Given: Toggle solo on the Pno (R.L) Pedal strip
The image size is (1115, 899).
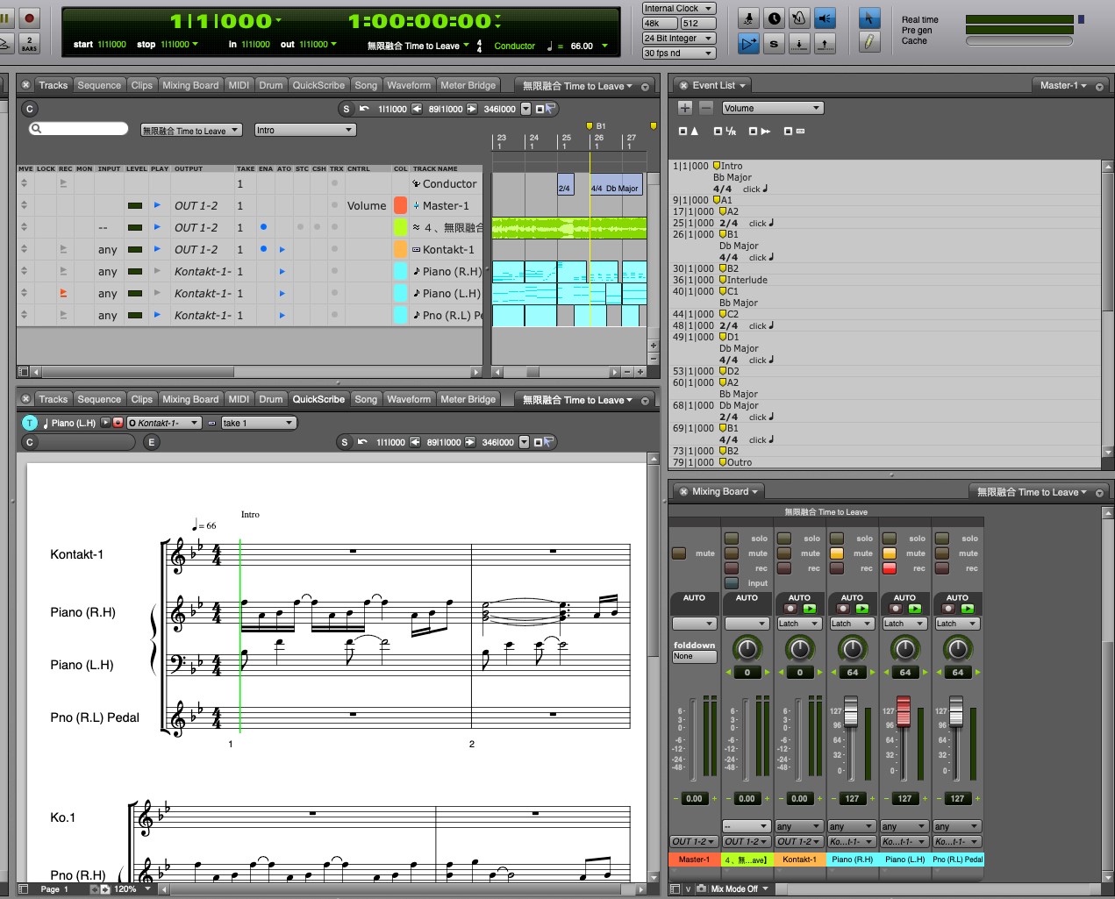Looking at the screenshot, I should 942,539.
